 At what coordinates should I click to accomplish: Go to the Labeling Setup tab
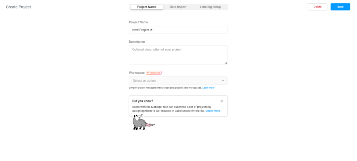[x=210, y=7]
